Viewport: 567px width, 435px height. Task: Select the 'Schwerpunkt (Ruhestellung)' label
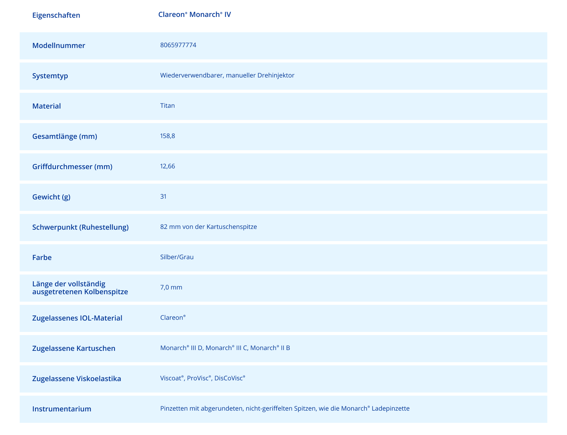coord(80,227)
